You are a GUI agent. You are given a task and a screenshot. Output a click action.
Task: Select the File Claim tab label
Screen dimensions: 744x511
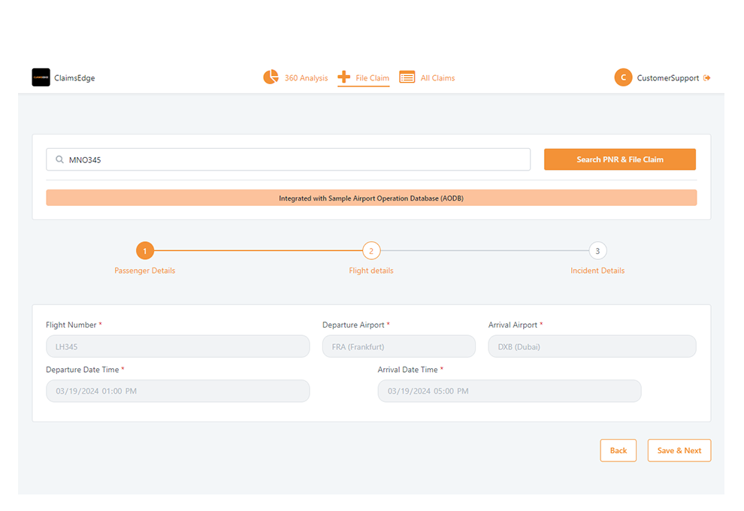pyautogui.click(x=372, y=78)
